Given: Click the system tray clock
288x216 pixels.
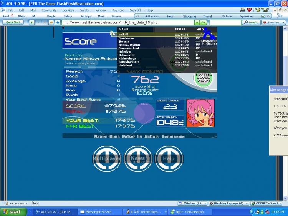Looking at the screenshot, I should pyautogui.click(x=277, y=212).
